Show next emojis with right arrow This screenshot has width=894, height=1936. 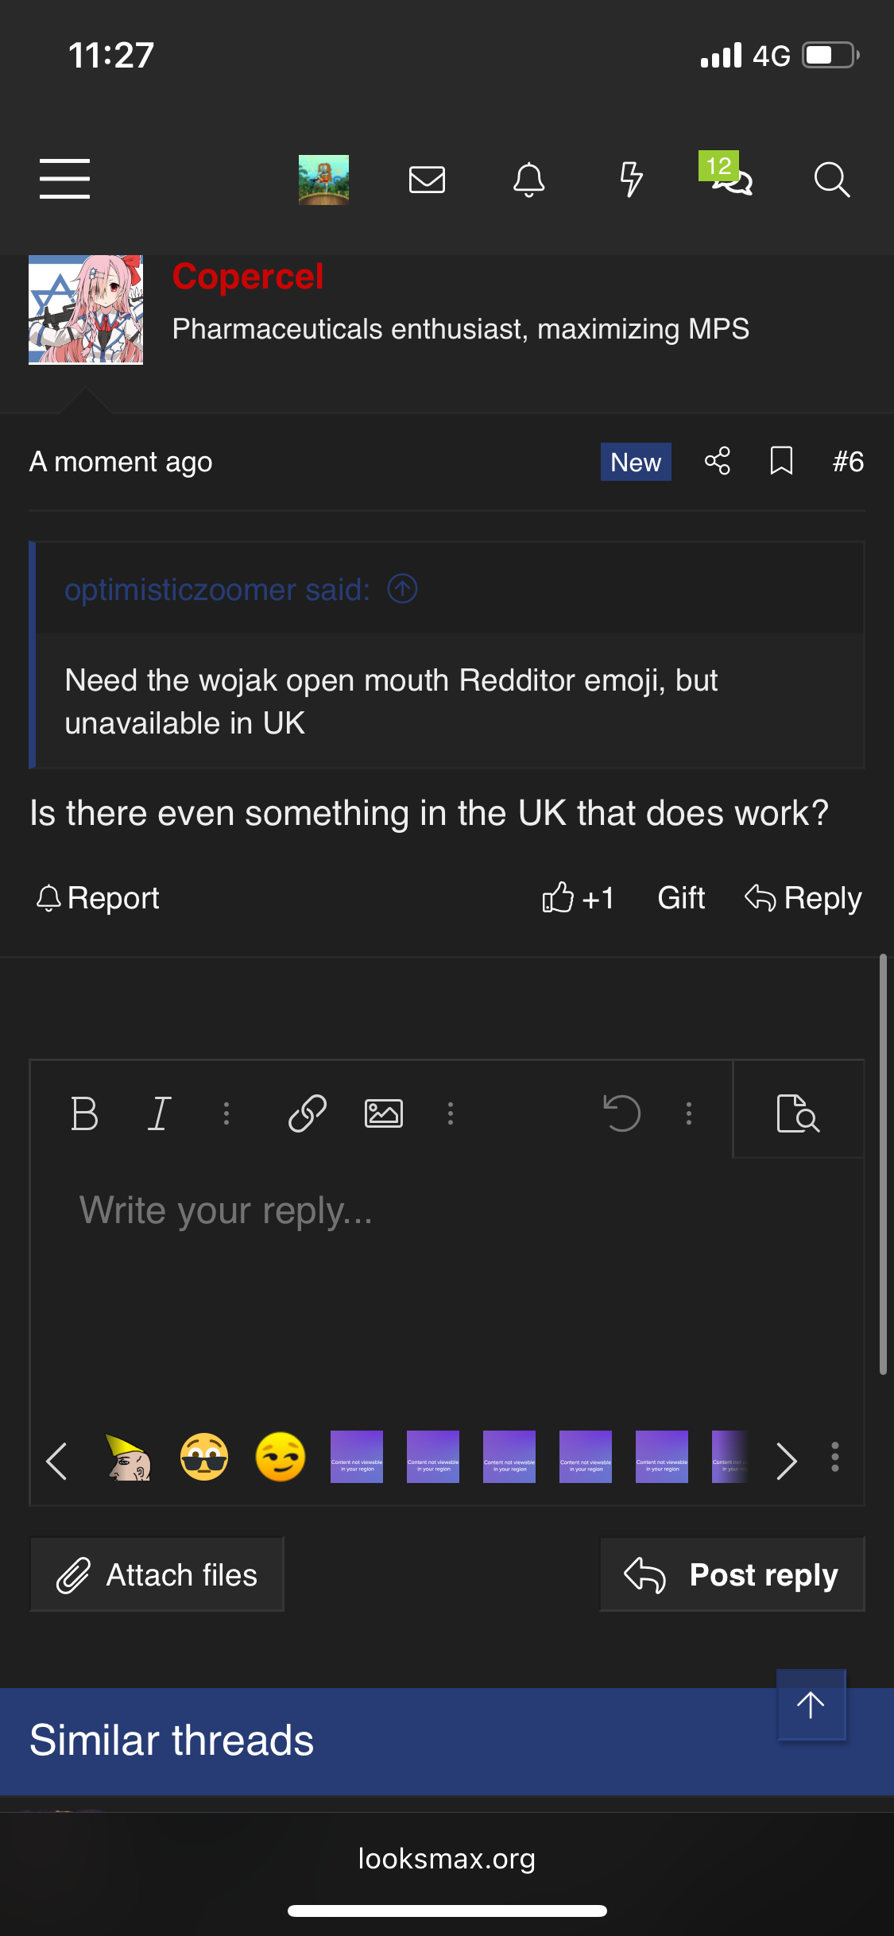(x=786, y=1461)
